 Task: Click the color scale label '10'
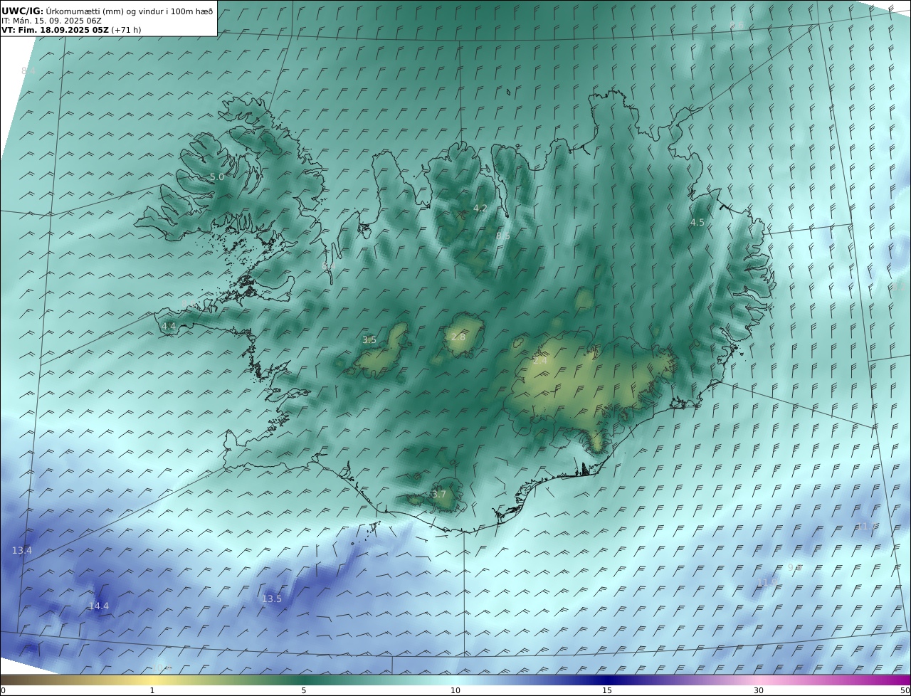pos(455,690)
